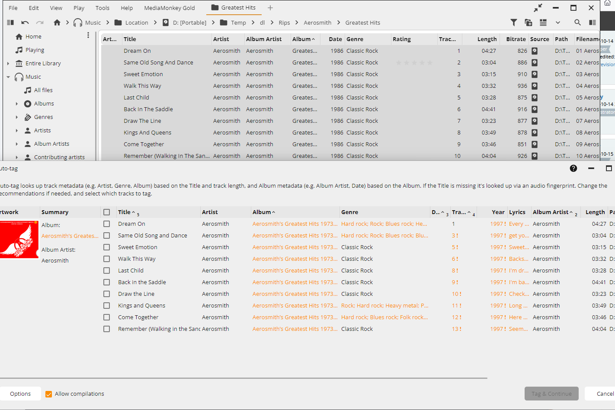Open the view options dropdown chevron

click(x=558, y=22)
